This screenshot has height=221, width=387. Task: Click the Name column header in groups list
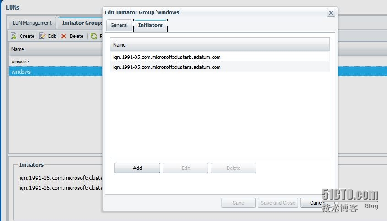[x=55, y=49]
